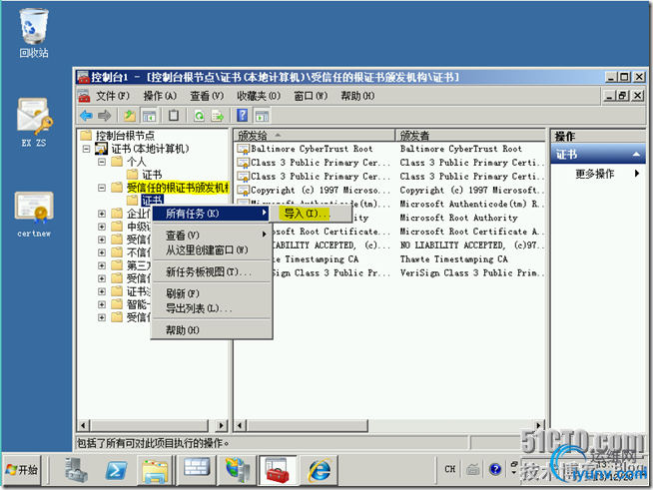
Task: Open Internet Explorer from the taskbar
Action: coord(320,470)
